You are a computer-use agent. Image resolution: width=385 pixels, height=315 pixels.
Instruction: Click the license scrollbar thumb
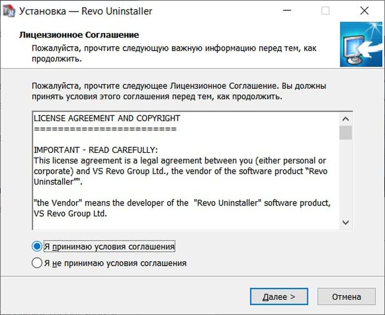pyautogui.click(x=346, y=132)
